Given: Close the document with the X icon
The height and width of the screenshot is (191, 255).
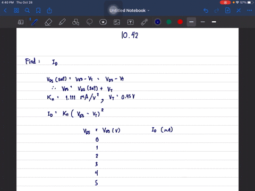Looking at the screenshot, I should (239, 11).
